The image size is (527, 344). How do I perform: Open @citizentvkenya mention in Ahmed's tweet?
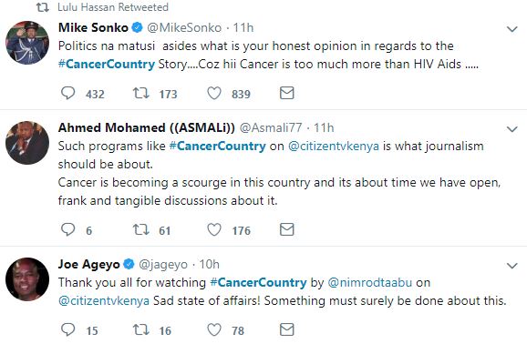click(x=334, y=146)
